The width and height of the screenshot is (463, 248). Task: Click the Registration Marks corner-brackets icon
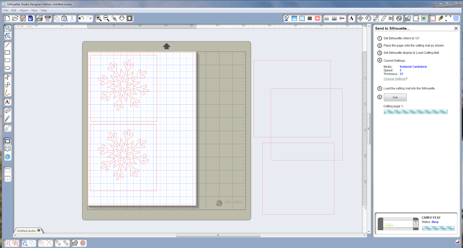pos(448,18)
